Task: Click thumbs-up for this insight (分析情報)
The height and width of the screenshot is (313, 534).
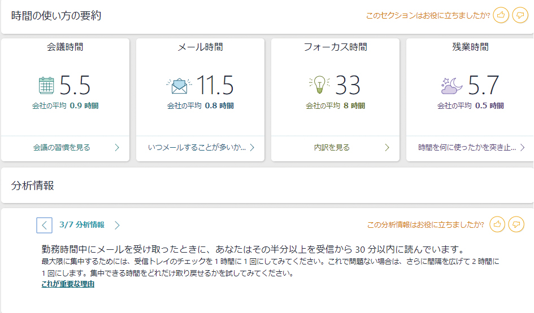Action: coord(497,224)
